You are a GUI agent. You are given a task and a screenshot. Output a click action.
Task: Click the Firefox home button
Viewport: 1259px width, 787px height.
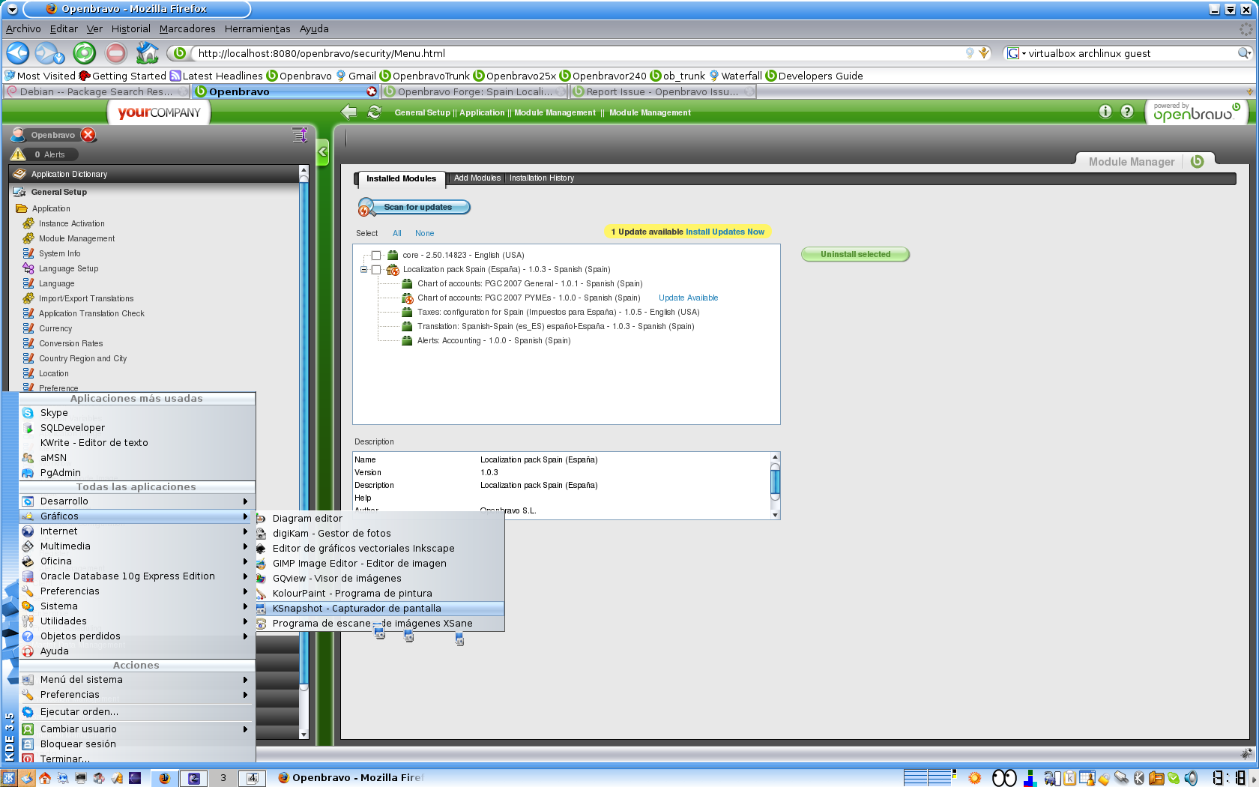click(x=147, y=53)
